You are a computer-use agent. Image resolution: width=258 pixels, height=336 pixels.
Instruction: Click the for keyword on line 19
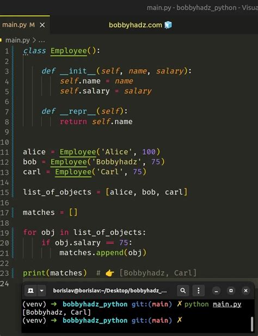point(30,233)
